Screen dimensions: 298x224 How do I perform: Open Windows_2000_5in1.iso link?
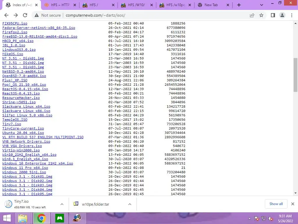pyautogui.click(x=24, y=172)
